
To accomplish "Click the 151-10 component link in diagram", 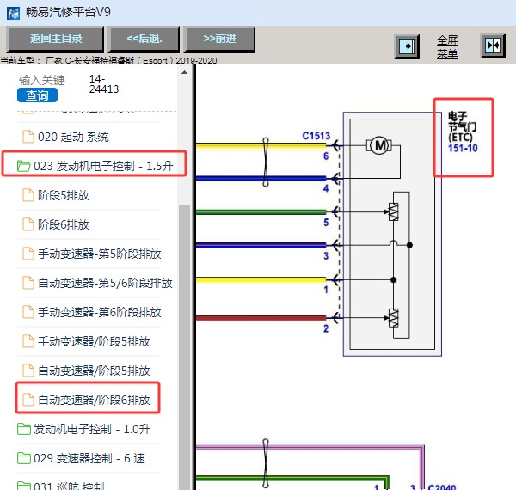I will pos(463,148).
